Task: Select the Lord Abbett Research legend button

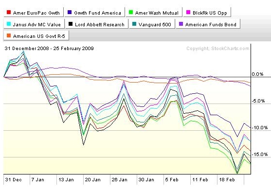Action: click(x=97, y=24)
